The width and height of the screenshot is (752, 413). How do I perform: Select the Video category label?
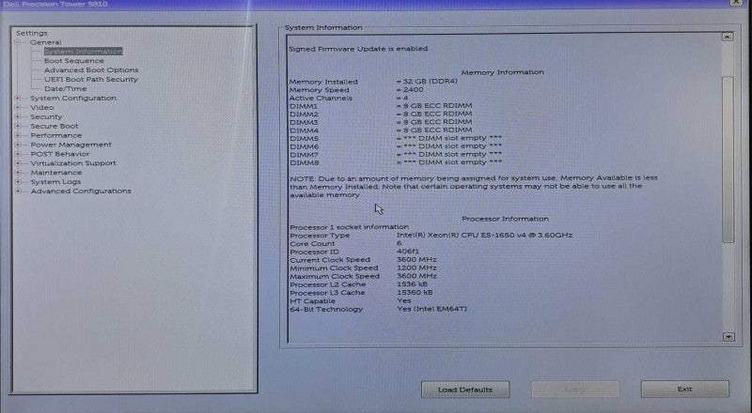(x=42, y=107)
